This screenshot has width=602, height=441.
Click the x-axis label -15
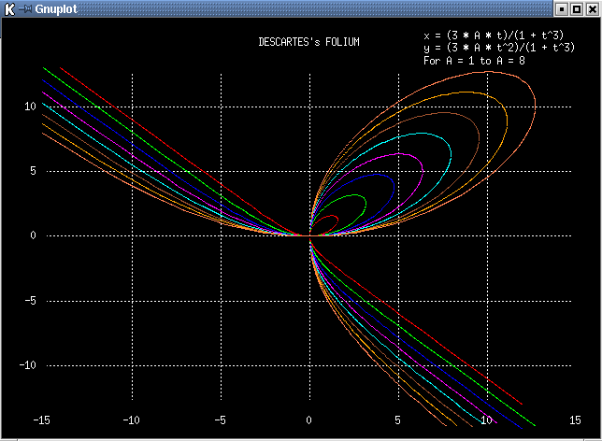(x=42, y=420)
